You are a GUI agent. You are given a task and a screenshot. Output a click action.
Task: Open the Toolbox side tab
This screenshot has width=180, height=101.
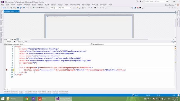[2, 22]
